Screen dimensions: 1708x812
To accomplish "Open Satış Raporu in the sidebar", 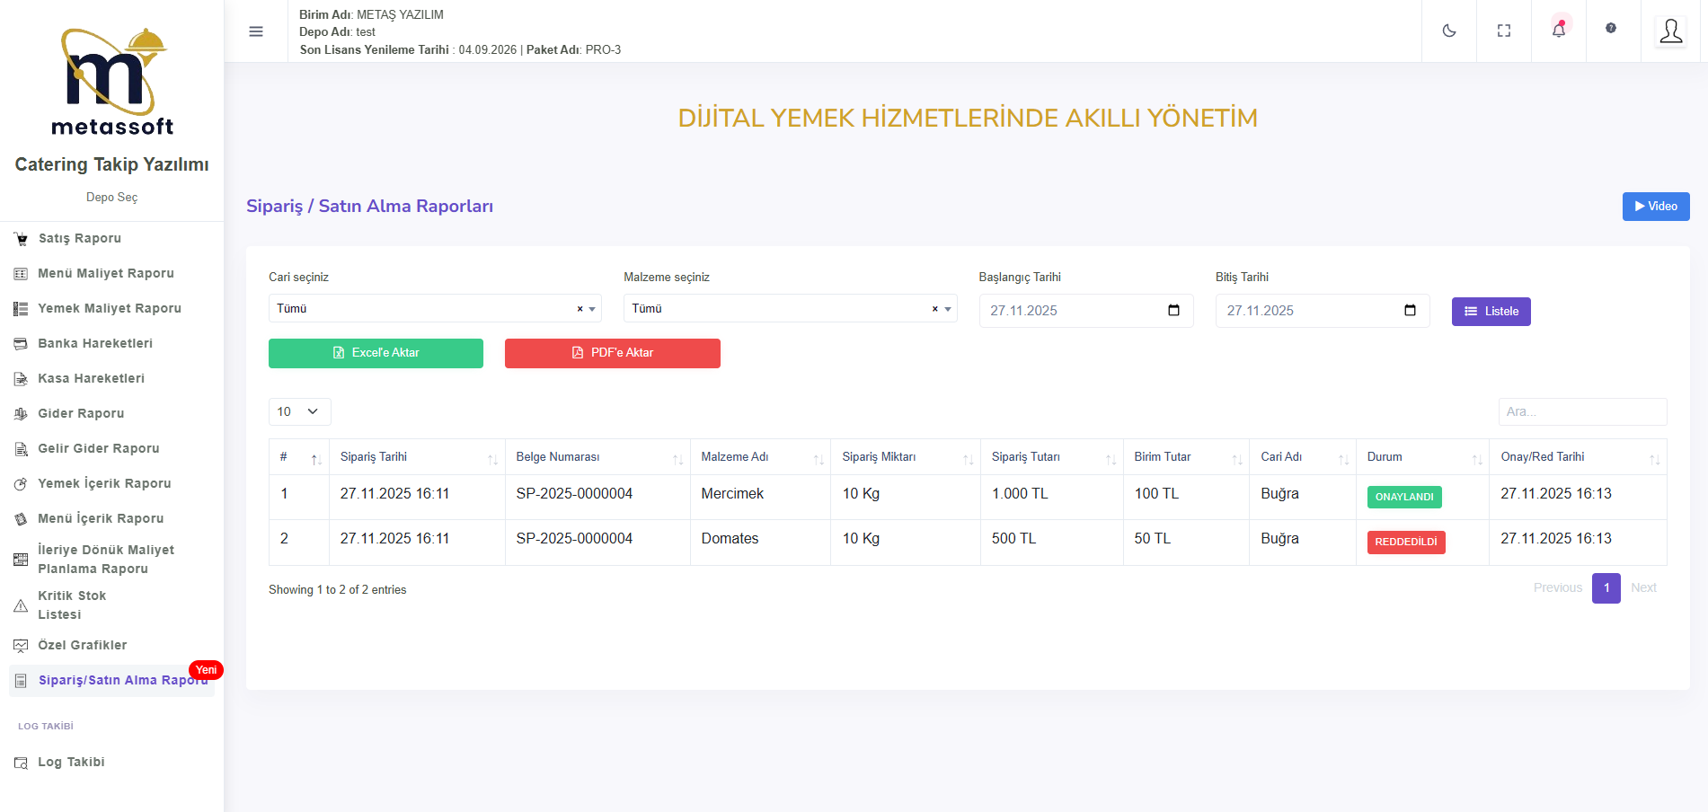I will 79,238.
